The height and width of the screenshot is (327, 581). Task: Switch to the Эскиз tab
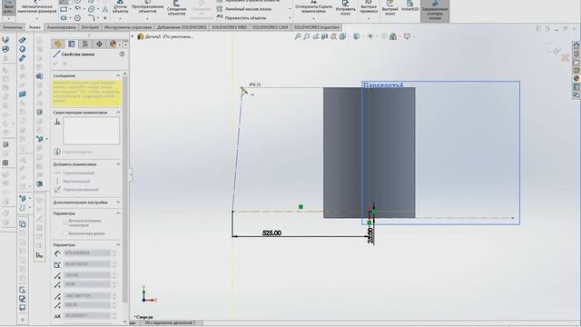coord(34,27)
